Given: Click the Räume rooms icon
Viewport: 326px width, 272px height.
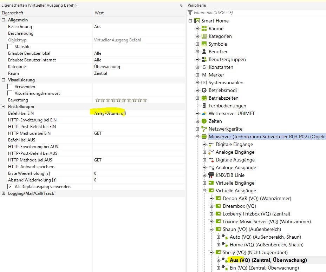Looking at the screenshot, I should [204, 28].
